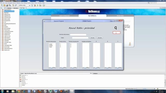Click the Save All toolbar icon

[10, 5]
